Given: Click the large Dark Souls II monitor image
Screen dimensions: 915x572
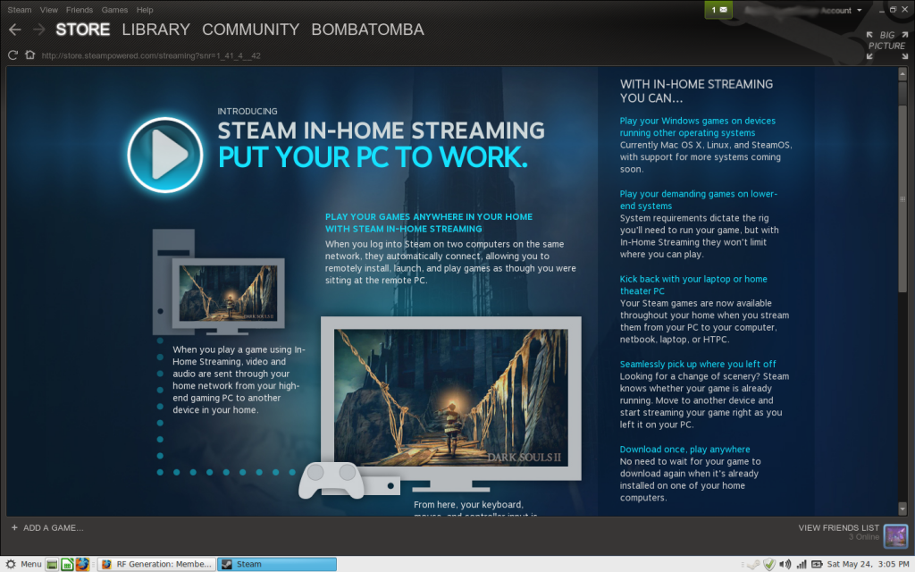Looking at the screenshot, I should point(451,398).
